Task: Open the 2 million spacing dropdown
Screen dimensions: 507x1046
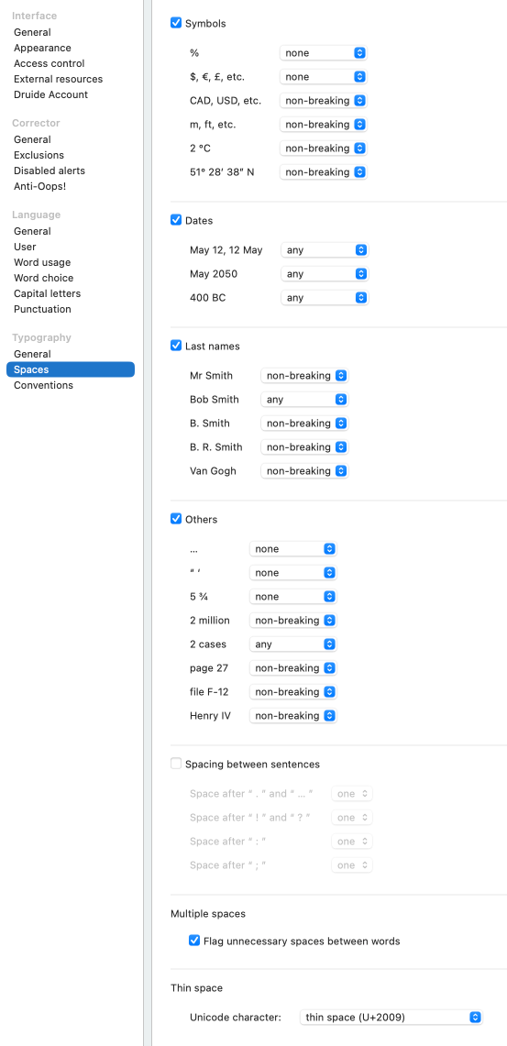Action: click(293, 621)
